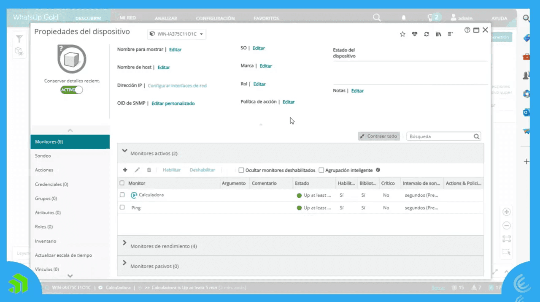Click the plus icon in right side panel
The image size is (540, 302).
(526, 161)
